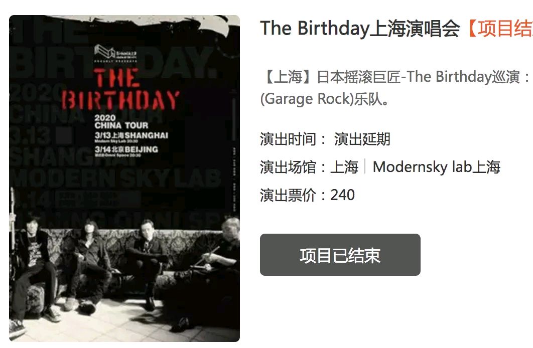533x348 pixels.
Task: Click the 演出延期 show time text
Action: click(x=362, y=139)
